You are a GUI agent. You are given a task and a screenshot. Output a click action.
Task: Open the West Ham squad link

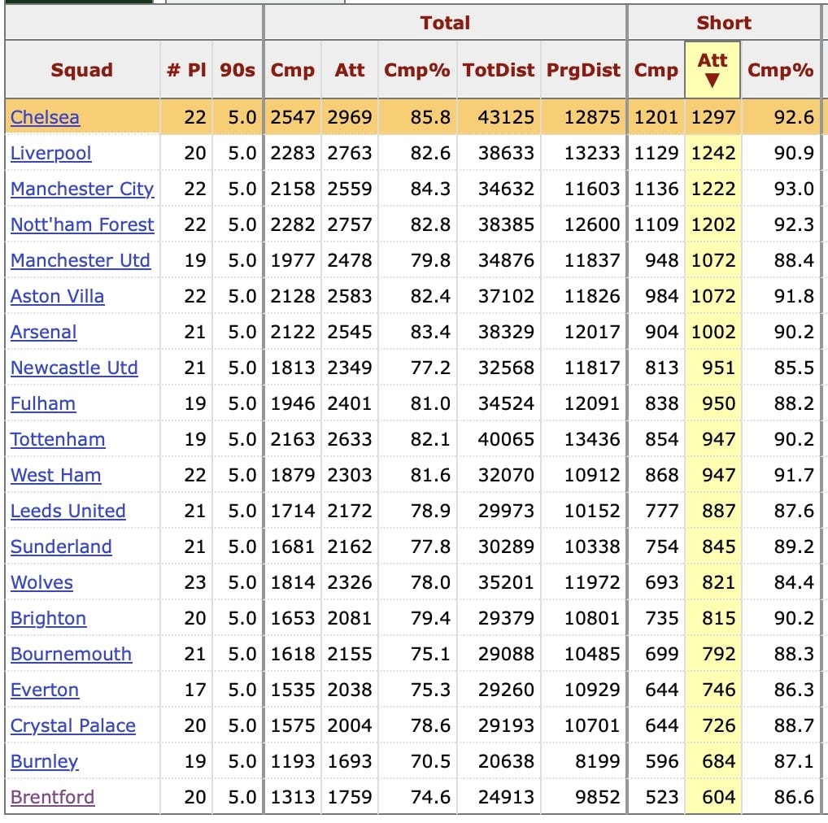pos(55,475)
